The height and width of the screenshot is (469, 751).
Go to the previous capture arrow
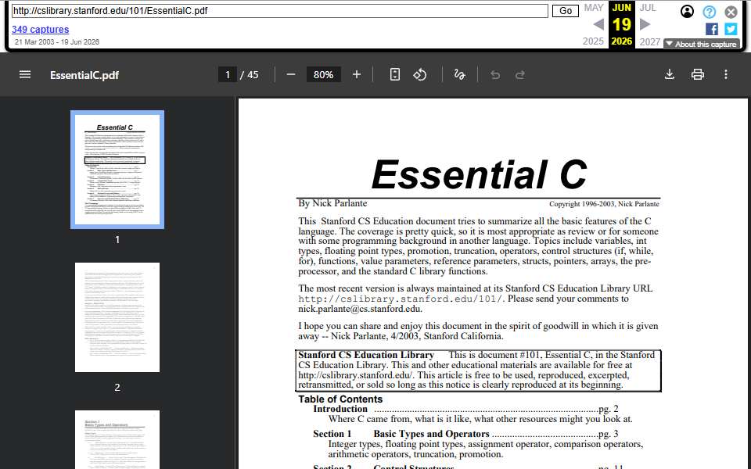[598, 24]
